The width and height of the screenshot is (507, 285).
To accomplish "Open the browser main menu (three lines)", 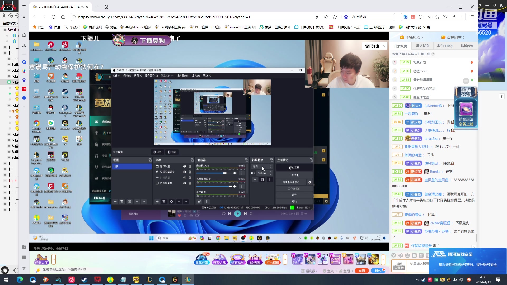I will click(x=472, y=17).
